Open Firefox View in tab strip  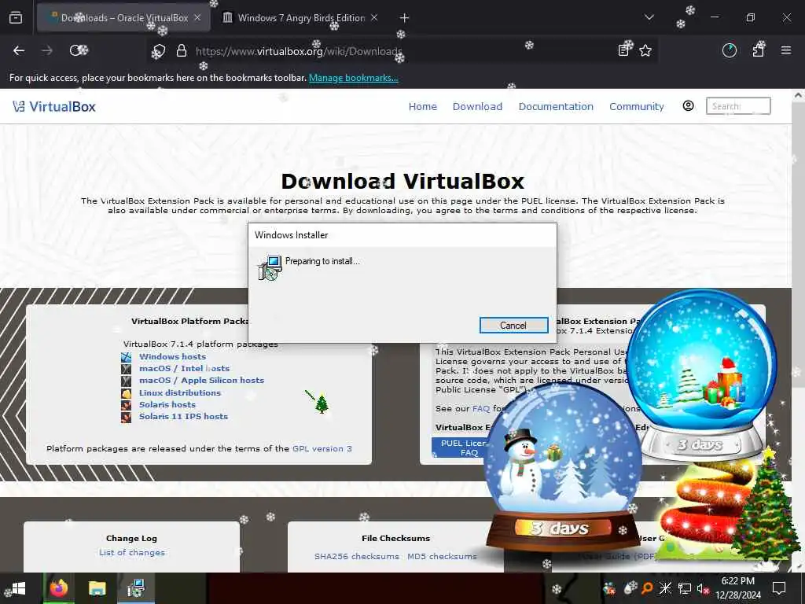pos(16,18)
